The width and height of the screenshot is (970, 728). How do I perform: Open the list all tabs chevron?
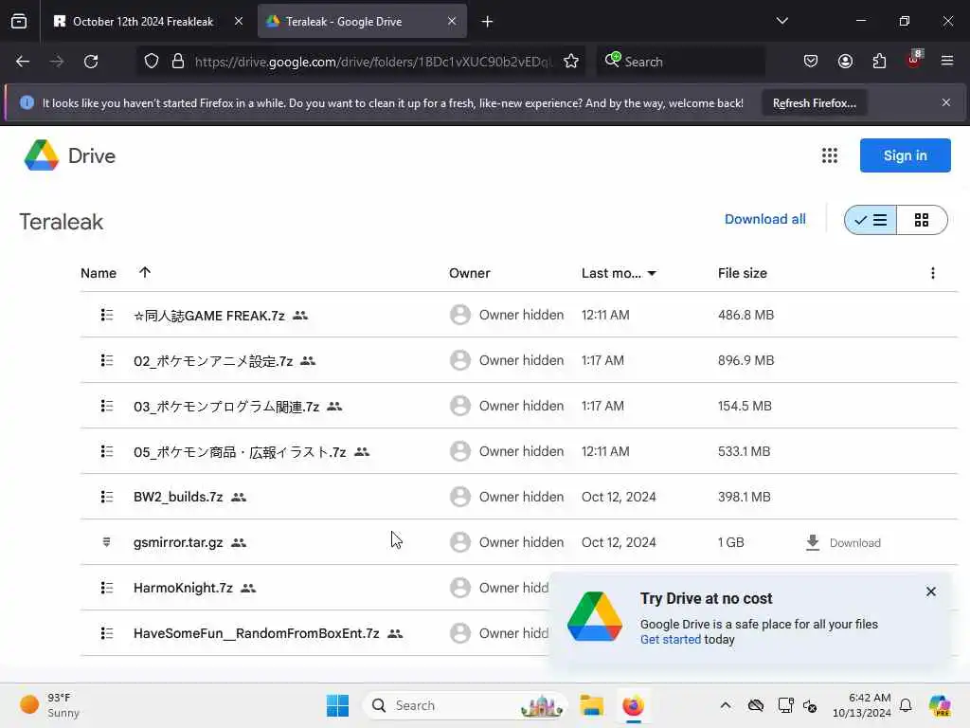click(781, 21)
